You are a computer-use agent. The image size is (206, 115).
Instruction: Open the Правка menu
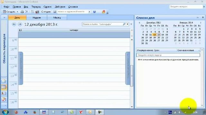[17, 7]
